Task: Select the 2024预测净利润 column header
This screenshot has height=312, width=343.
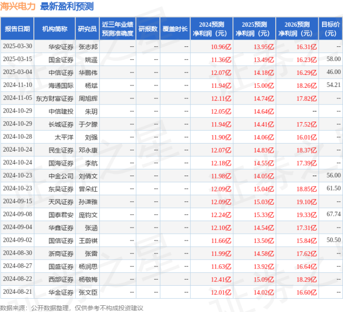Action: pyautogui.click(x=211, y=29)
